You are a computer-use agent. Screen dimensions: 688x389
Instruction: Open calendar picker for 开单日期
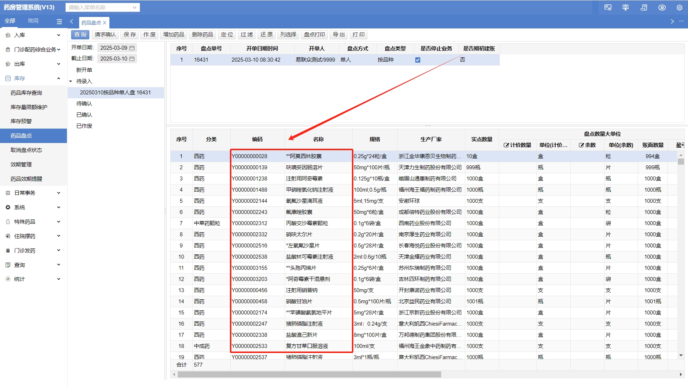coord(132,48)
